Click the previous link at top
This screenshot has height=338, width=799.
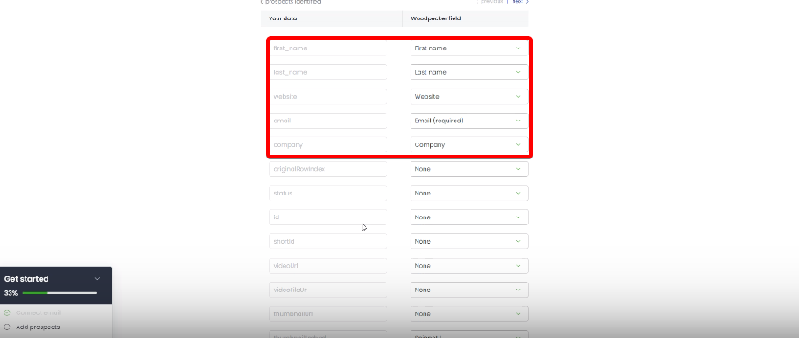pyautogui.click(x=489, y=2)
